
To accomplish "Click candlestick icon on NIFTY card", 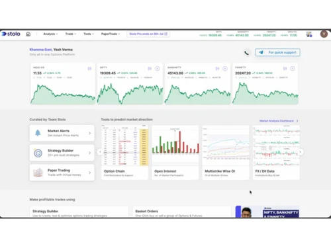I will point(150,69).
